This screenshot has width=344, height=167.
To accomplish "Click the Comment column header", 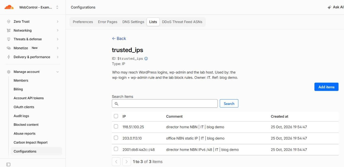I will (x=174, y=116).
